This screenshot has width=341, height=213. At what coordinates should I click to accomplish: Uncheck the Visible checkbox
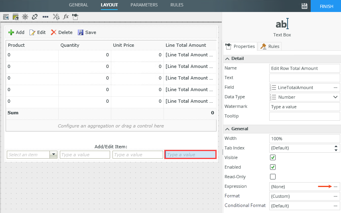pos(273,157)
